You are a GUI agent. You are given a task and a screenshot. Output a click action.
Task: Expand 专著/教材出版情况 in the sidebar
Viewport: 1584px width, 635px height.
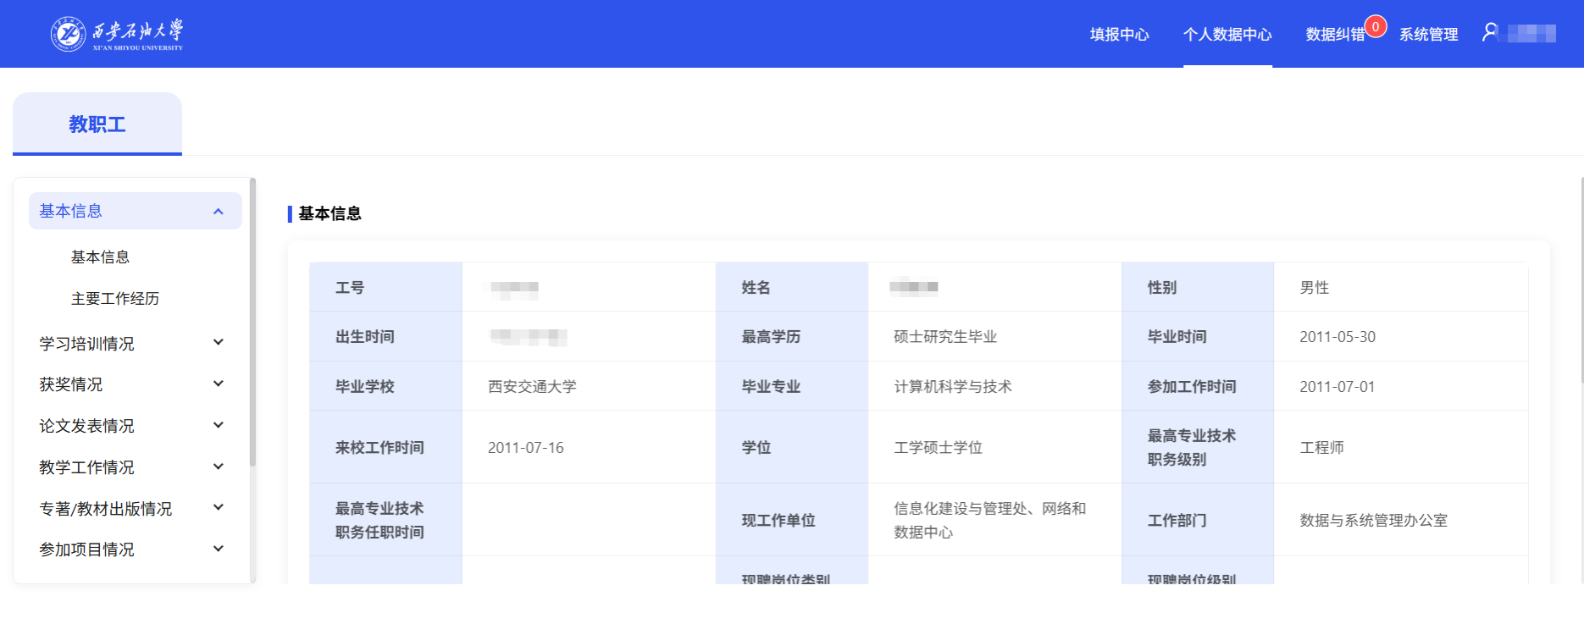pyautogui.click(x=219, y=508)
